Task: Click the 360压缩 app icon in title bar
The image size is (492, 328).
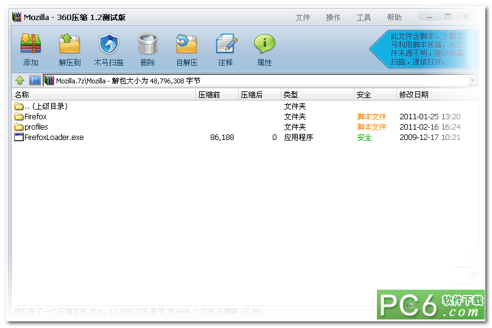Action: click(x=16, y=17)
